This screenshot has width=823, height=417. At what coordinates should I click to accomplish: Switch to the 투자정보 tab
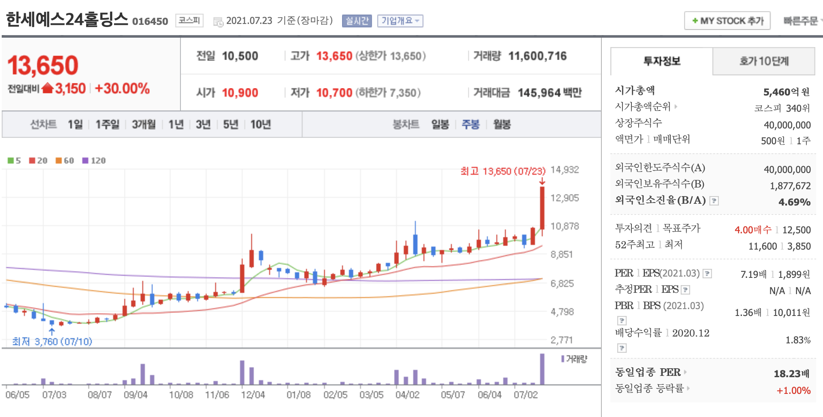tap(661, 61)
